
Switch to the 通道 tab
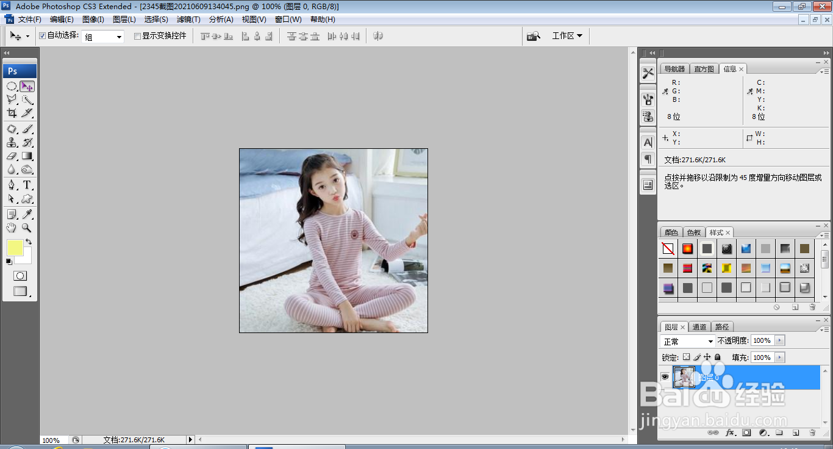click(x=699, y=327)
